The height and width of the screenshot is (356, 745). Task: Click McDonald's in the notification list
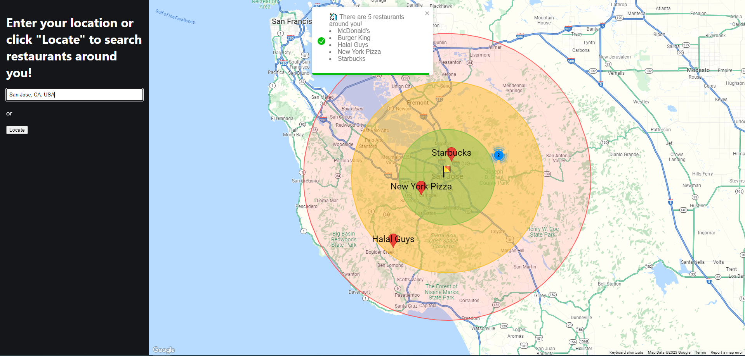[x=354, y=31]
